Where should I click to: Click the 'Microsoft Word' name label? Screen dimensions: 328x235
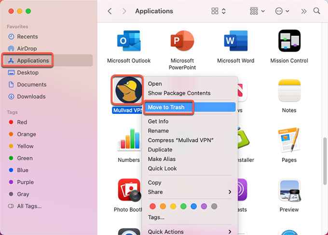point(236,61)
